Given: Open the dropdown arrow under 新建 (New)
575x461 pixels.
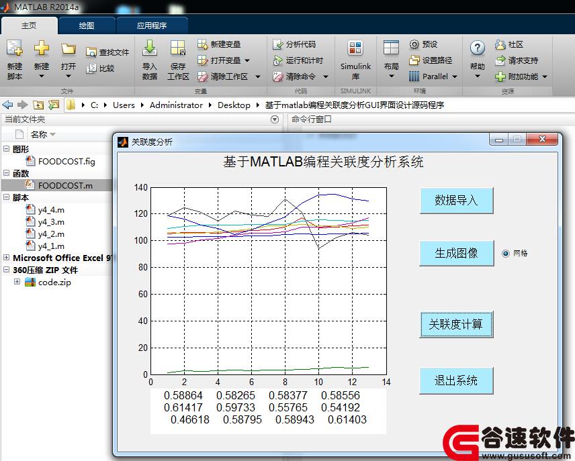Looking at the screenshot, I should point(42,76).
